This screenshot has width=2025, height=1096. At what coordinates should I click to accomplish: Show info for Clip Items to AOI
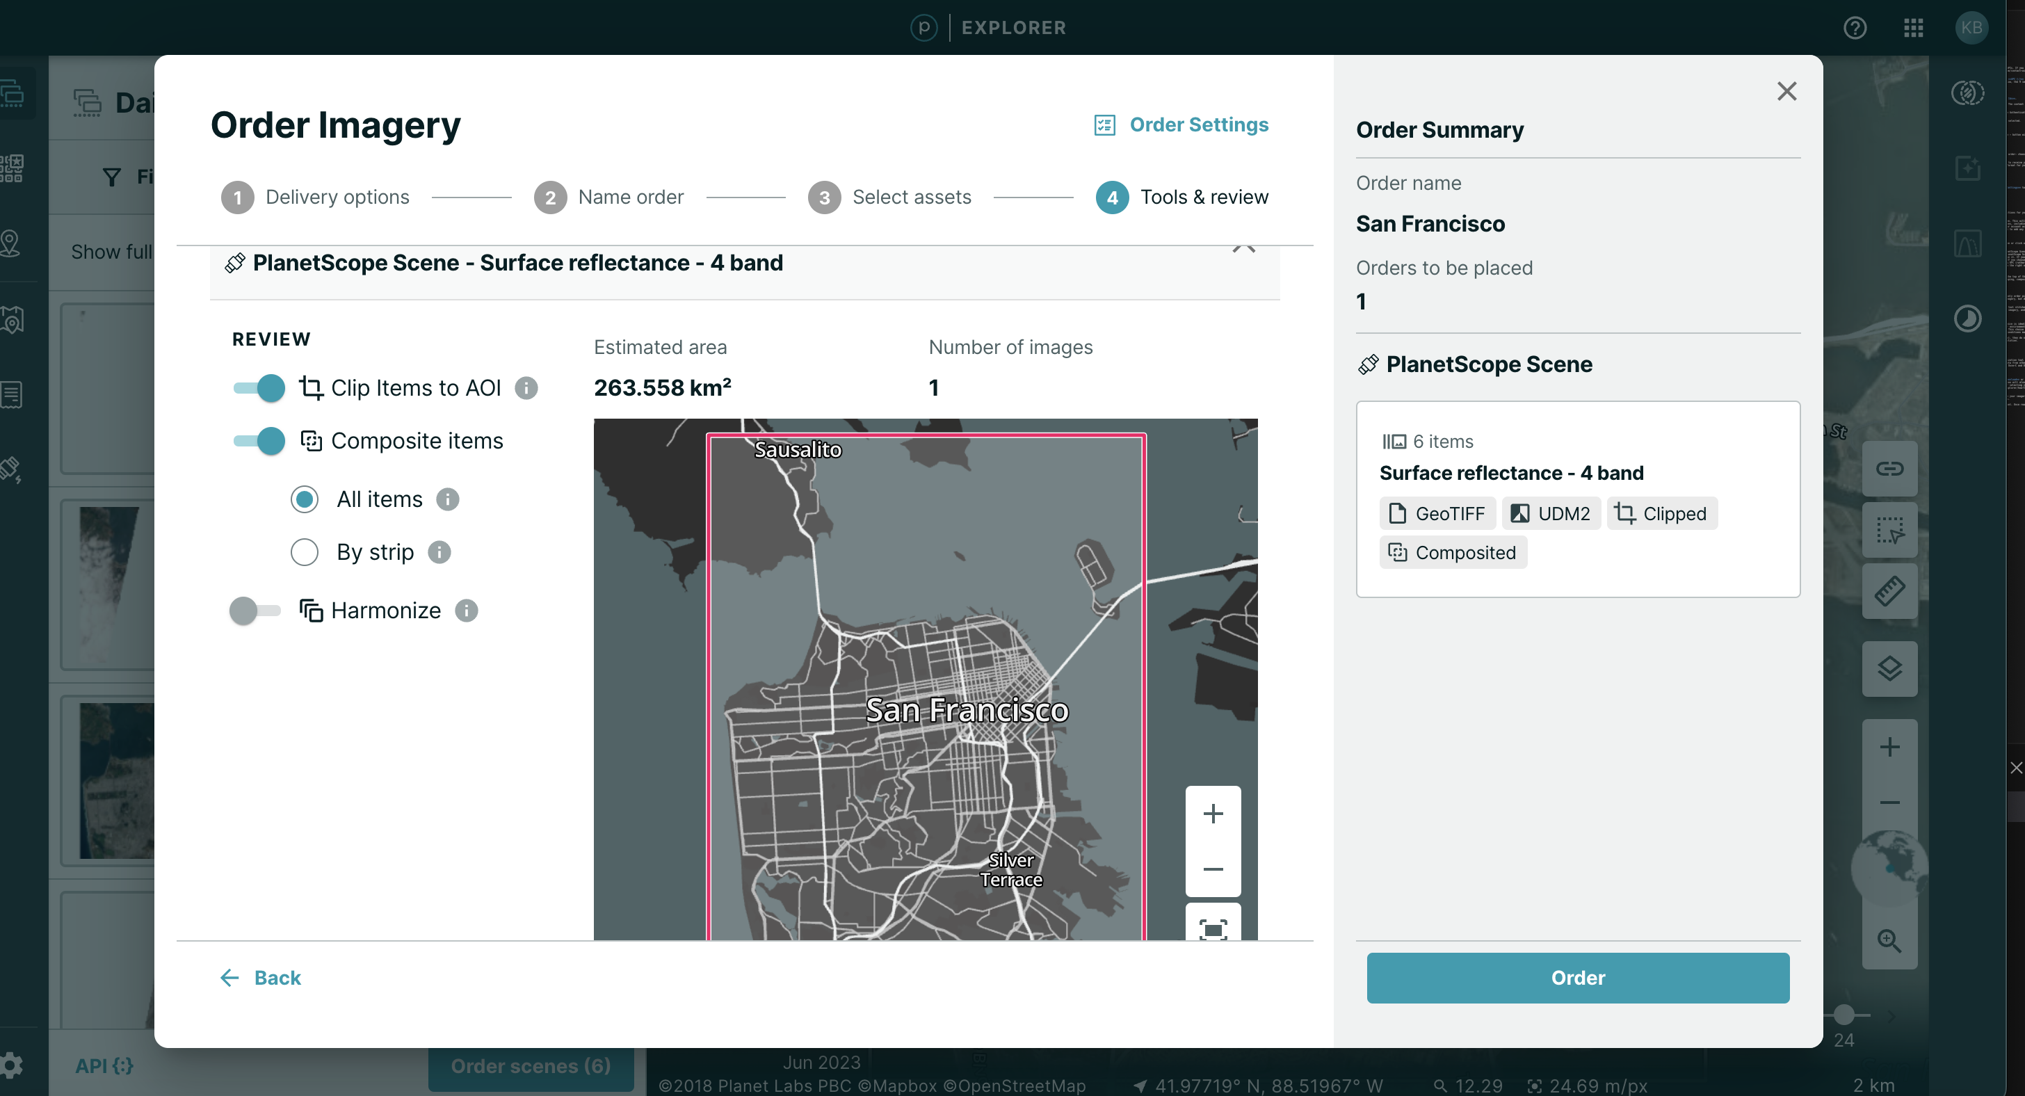coord(526,387)
